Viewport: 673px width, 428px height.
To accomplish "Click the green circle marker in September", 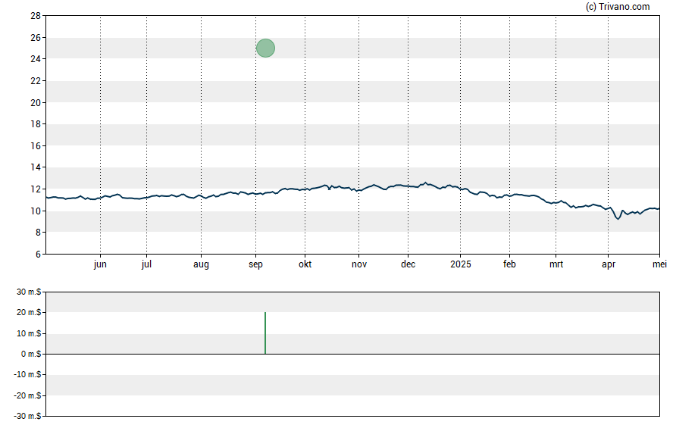I will click(x=266, y=48).
